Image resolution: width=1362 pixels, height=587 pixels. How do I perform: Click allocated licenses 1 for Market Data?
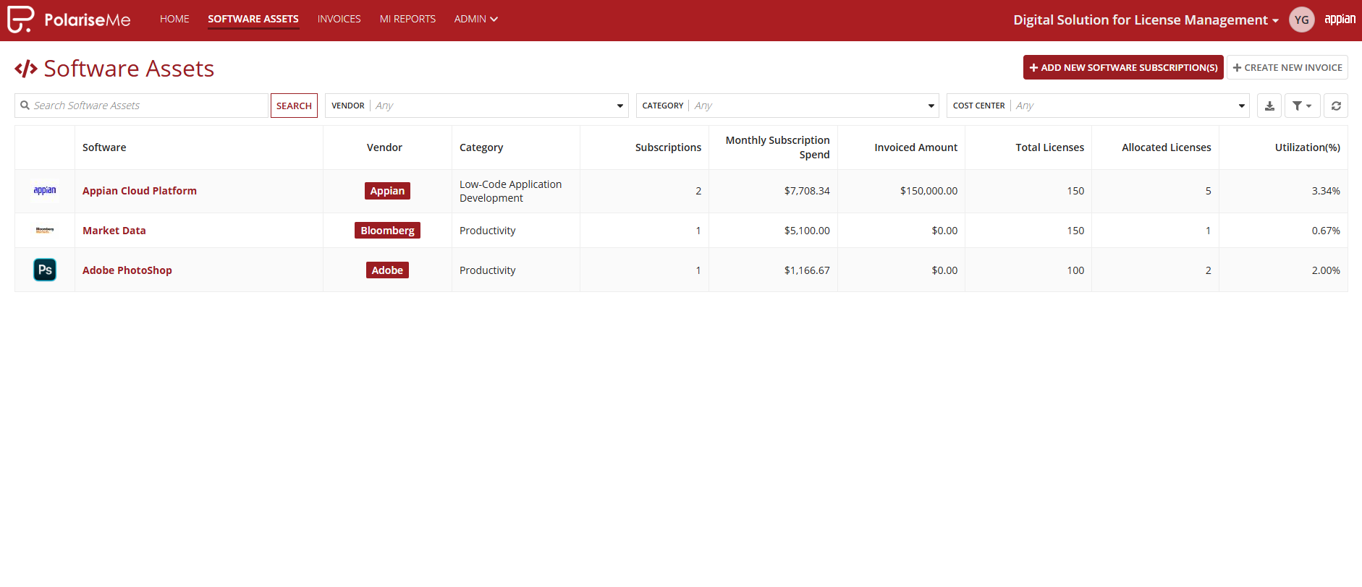pos(1208,231)
